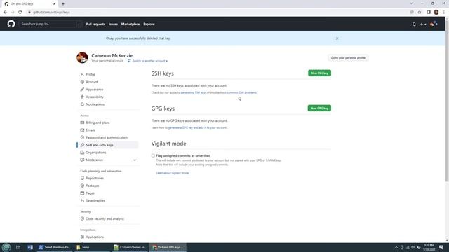The height and width of the screenshot is (252, 449).
Task: Open Learn about vigilant mode link
Action: coord(173,173)
